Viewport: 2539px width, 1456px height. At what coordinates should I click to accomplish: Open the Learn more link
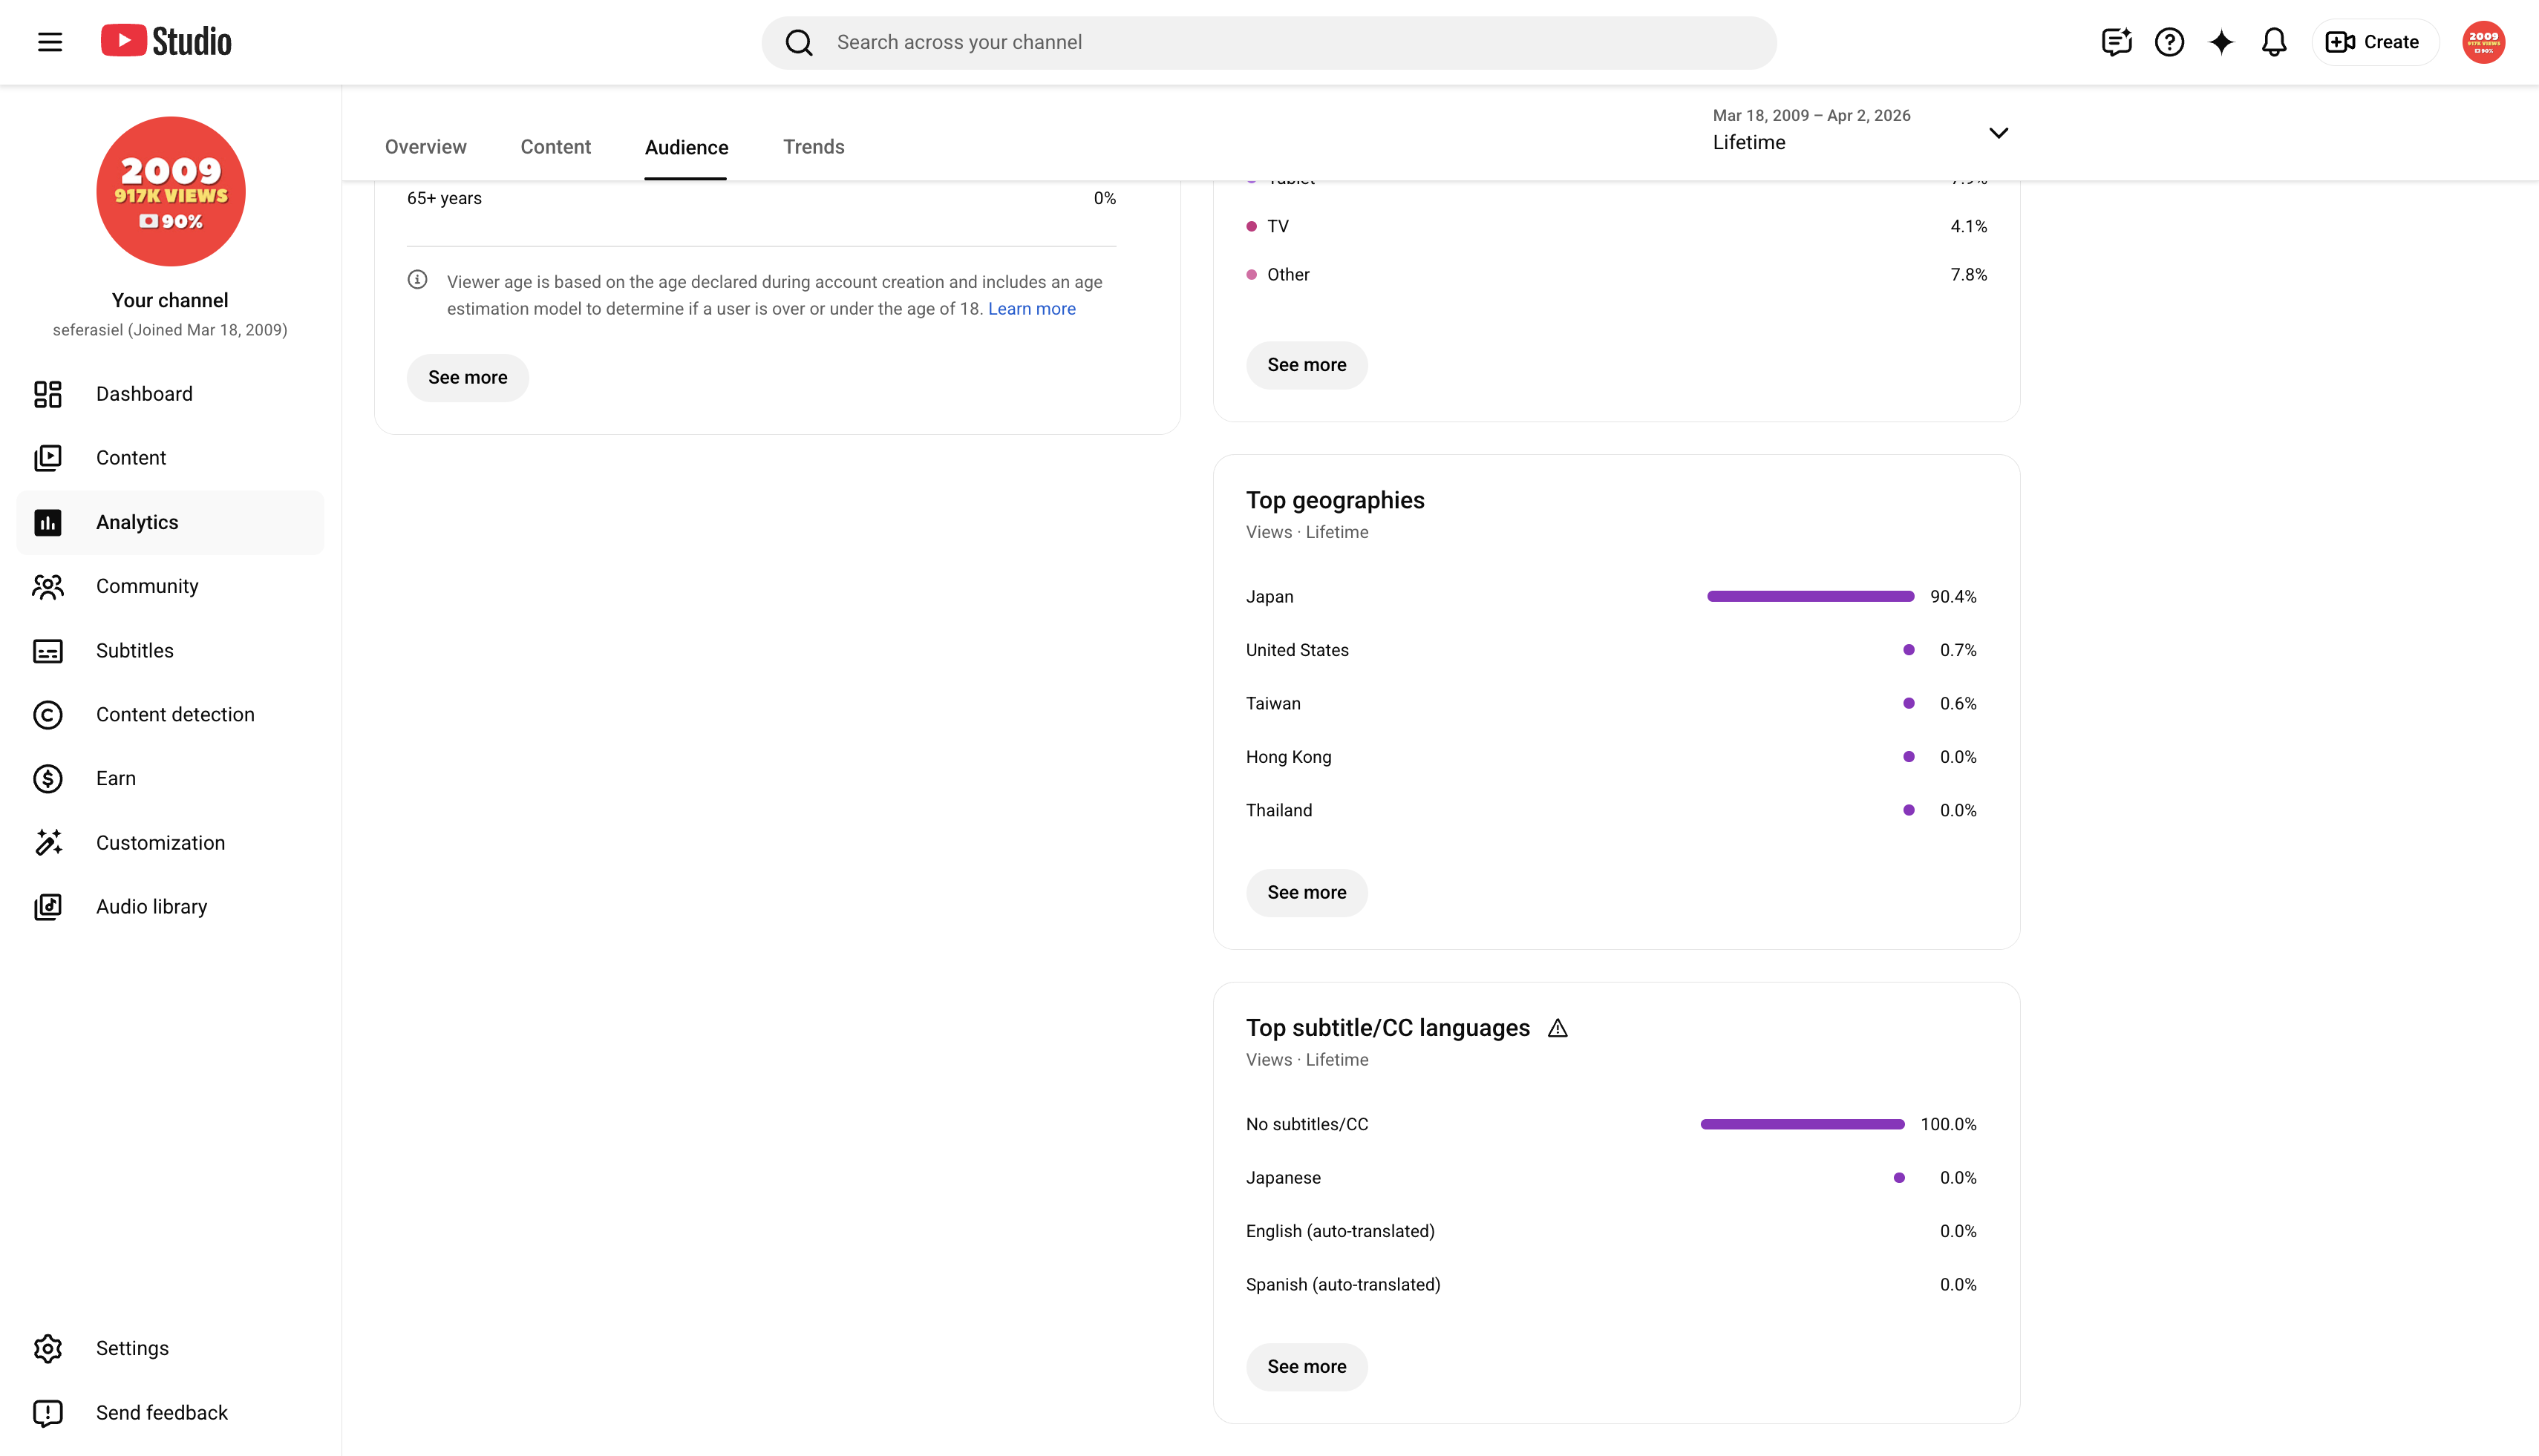[x=1031, y=309]
